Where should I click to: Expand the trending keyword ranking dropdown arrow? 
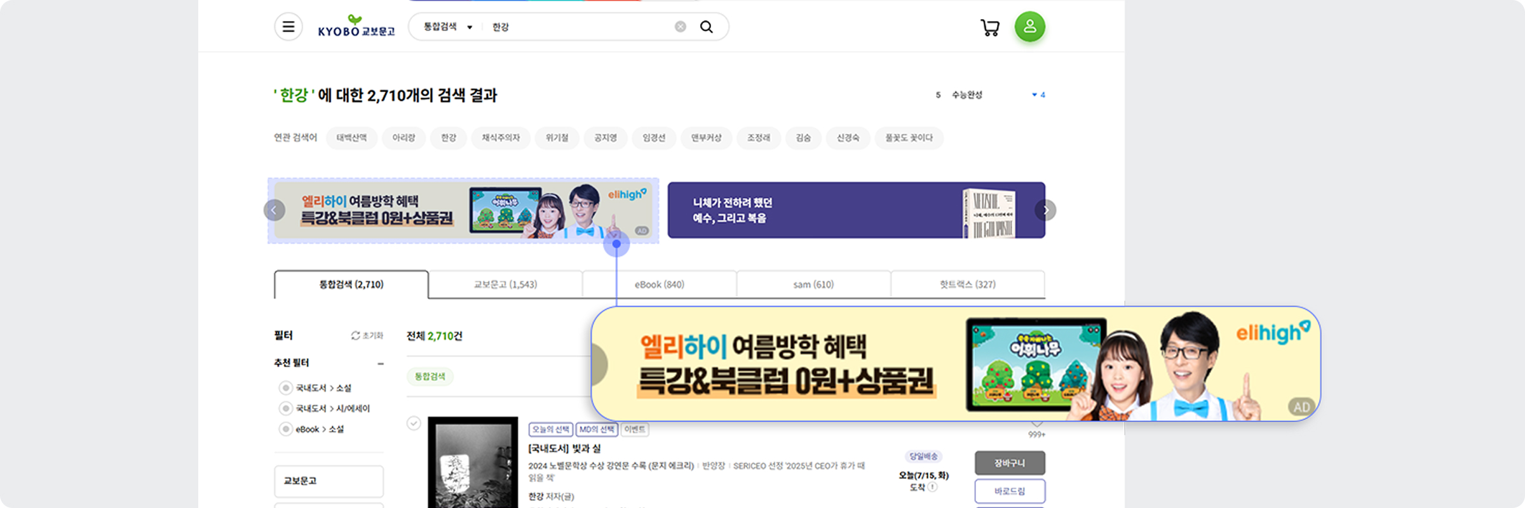pyautogui.click(x=1034, y=95)
